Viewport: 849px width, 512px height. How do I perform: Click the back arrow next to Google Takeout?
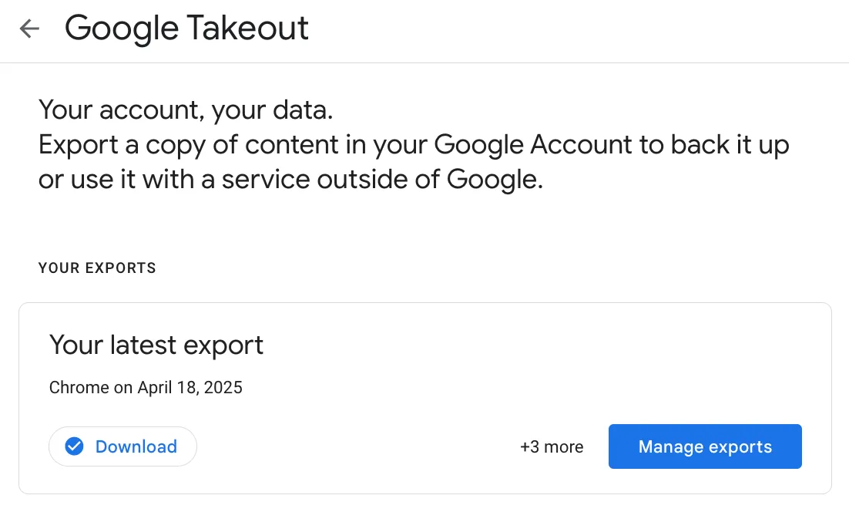[29, 28]
